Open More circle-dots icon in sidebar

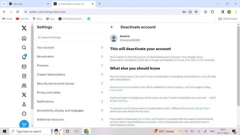coord(24,114)
